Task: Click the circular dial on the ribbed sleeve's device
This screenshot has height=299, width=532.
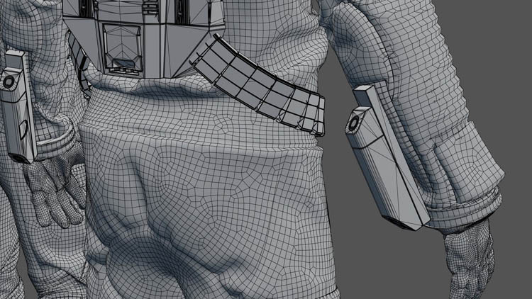Action: pos(354,125)
